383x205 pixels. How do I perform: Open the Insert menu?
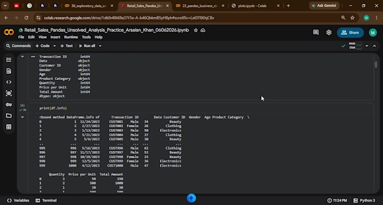[55, 37]
